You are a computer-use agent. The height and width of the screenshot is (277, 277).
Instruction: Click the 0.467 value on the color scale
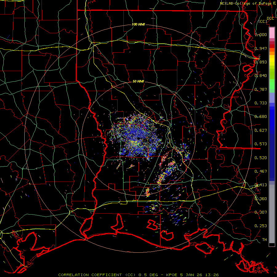coord(261,171)
